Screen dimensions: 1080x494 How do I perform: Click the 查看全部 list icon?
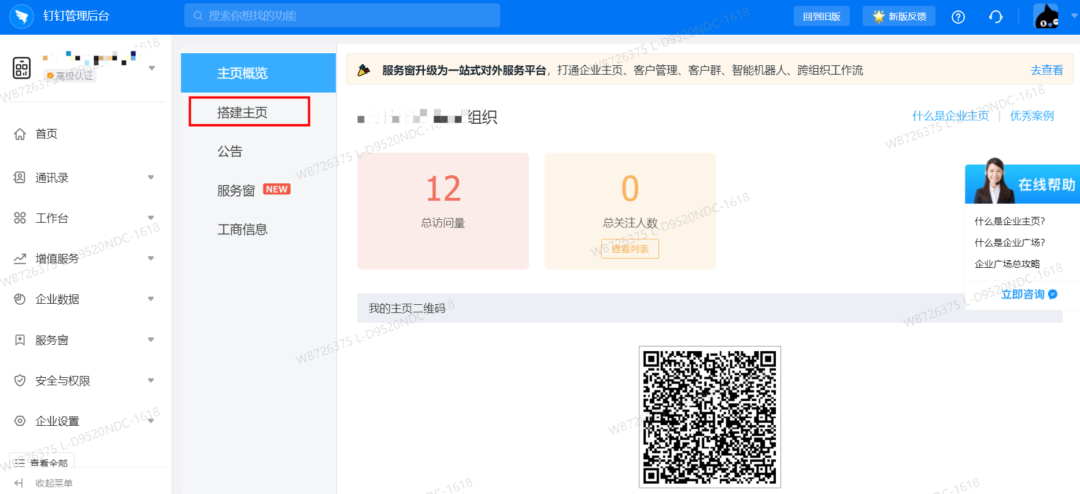tap(20, 463)
